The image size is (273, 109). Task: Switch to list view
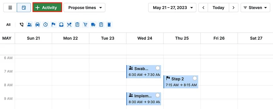10,8
